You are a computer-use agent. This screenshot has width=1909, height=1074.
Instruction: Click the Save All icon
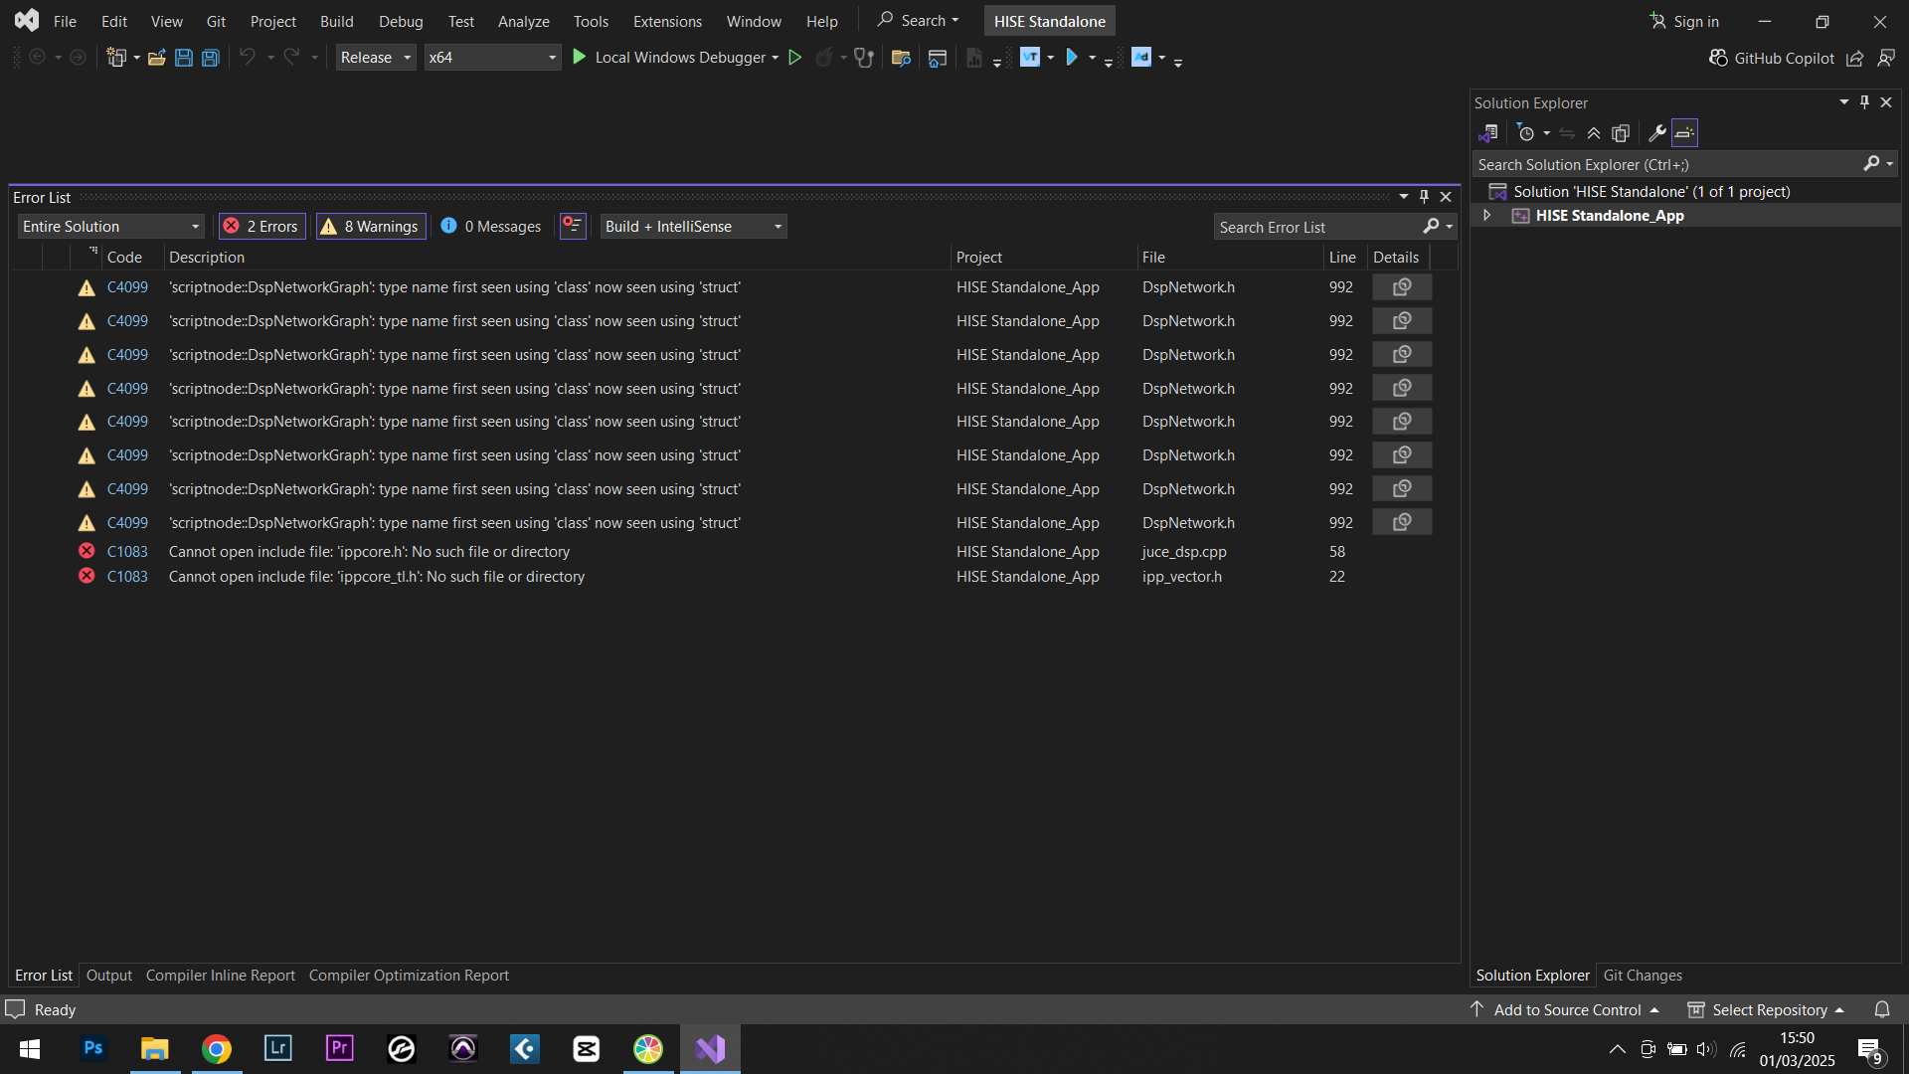pyautogui.click(x=210, y=58)
